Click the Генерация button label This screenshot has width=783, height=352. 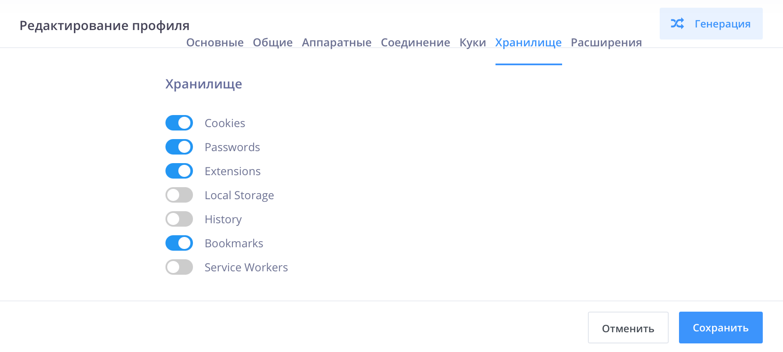coord(722,24)
